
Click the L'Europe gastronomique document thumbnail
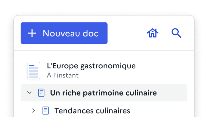(34, 71)
